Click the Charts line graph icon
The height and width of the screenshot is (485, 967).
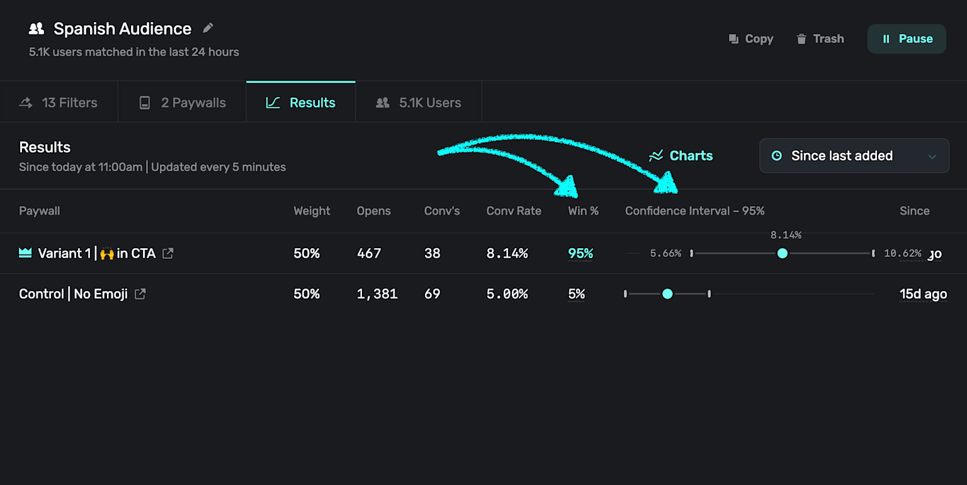[656, 156]
